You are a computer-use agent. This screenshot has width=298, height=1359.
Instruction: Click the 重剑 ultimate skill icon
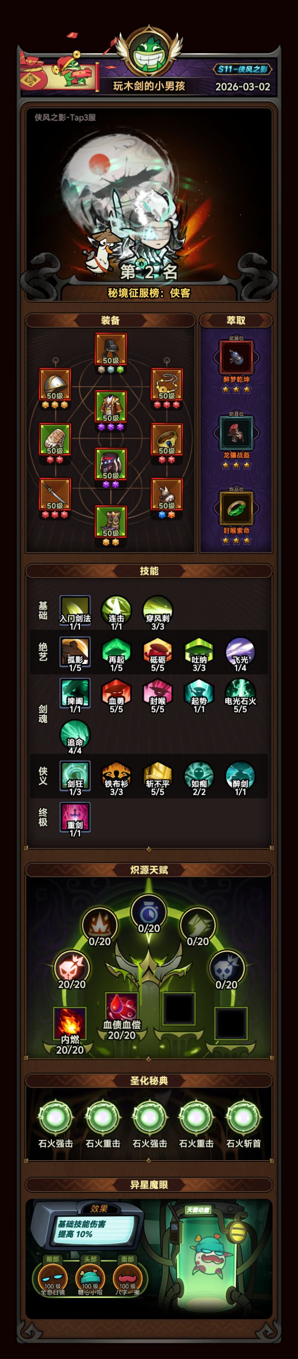75,817
